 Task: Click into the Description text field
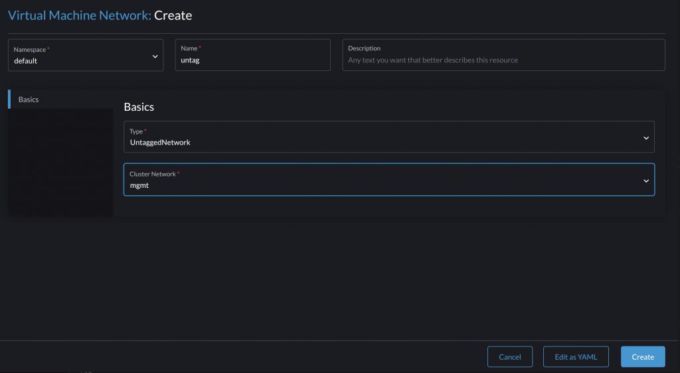[x=503, y=60]
